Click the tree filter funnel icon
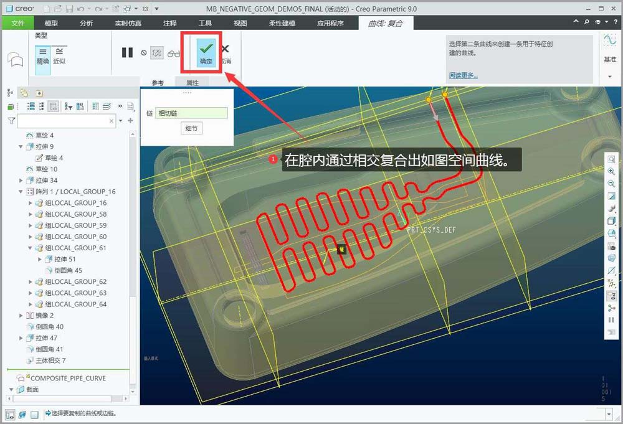Image resolution: width=623 pixels, height=424 pixels. tap(11, 121)
